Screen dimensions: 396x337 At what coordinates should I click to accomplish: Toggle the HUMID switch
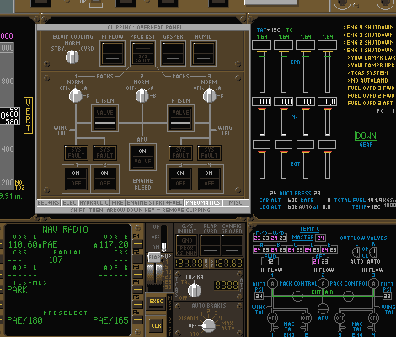coord(203,54)
